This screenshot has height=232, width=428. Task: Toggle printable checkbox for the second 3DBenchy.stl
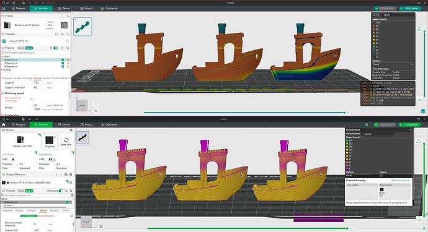click(x=63, y=63)
